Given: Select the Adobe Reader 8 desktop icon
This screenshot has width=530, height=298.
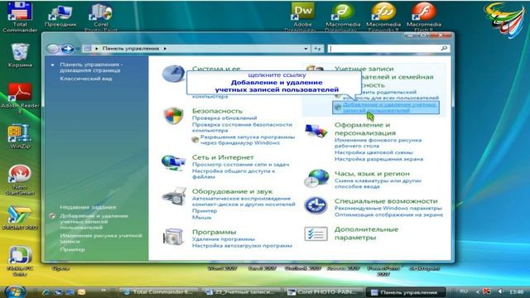Looking at the screenshot, I should tap(20, 98).
